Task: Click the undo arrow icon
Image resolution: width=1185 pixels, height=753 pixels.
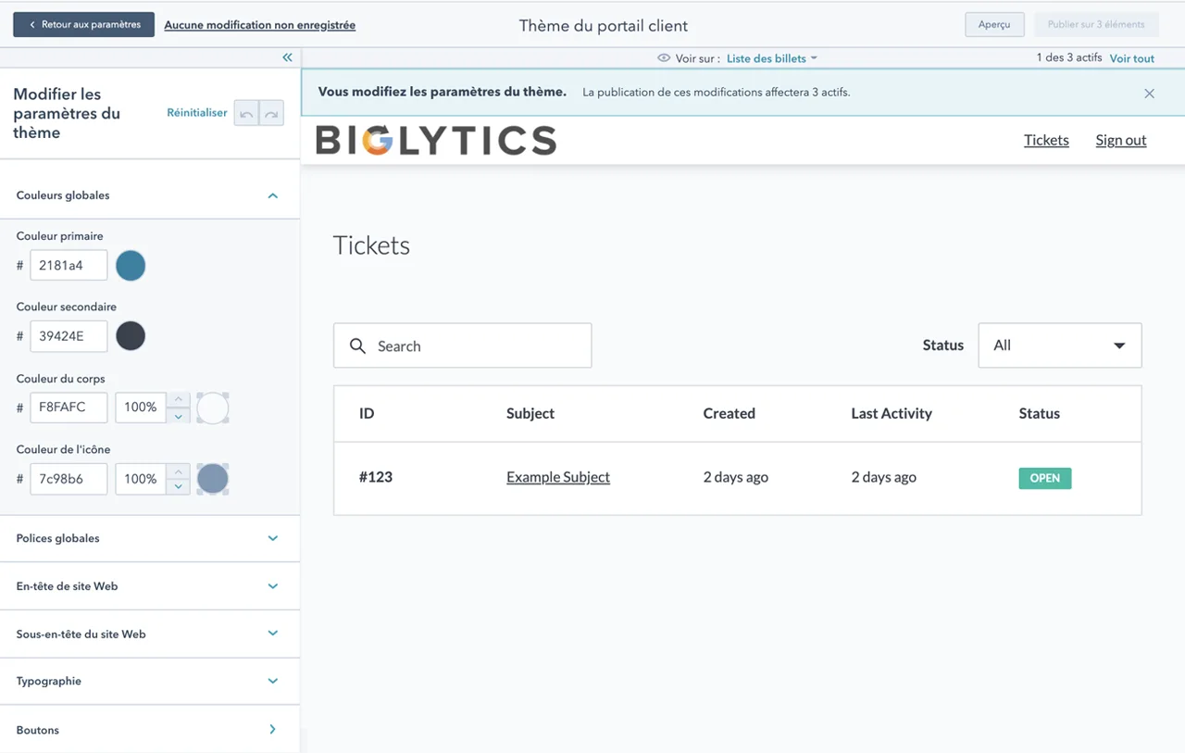Action: click(246, 113)
